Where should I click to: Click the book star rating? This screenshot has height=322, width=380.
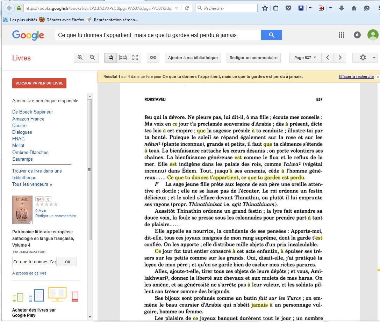pyautogui.click(x=46, y=204)
